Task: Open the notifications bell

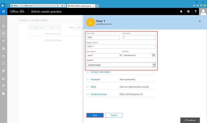Action: (x=181, y=11)
